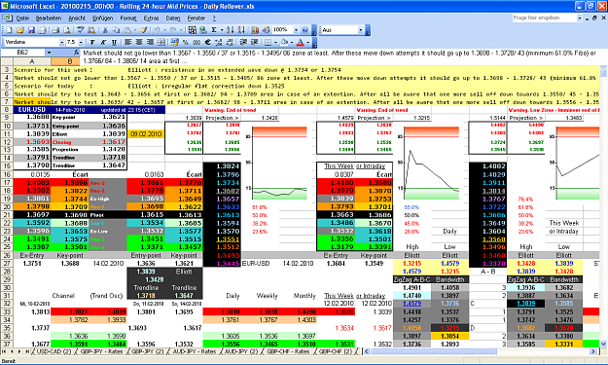Image resolution: width=608 pixels, height=365 pixels.
Task: Switch to the GBP-JPY - Rates sheet tab
Action: tap(101, 351)
